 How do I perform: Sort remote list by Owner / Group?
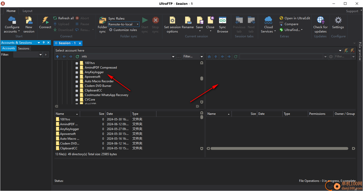click(x=345, y=114)
